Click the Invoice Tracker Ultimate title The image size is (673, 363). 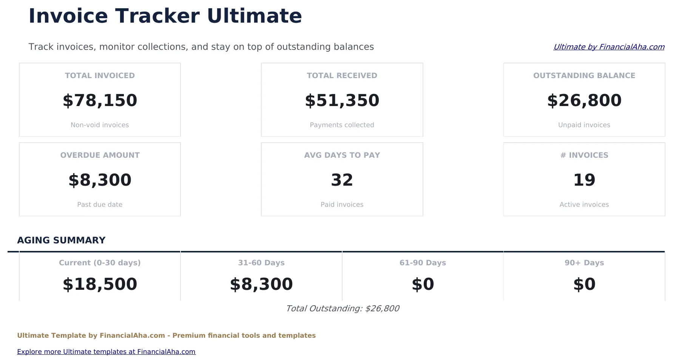coord(165,16)
